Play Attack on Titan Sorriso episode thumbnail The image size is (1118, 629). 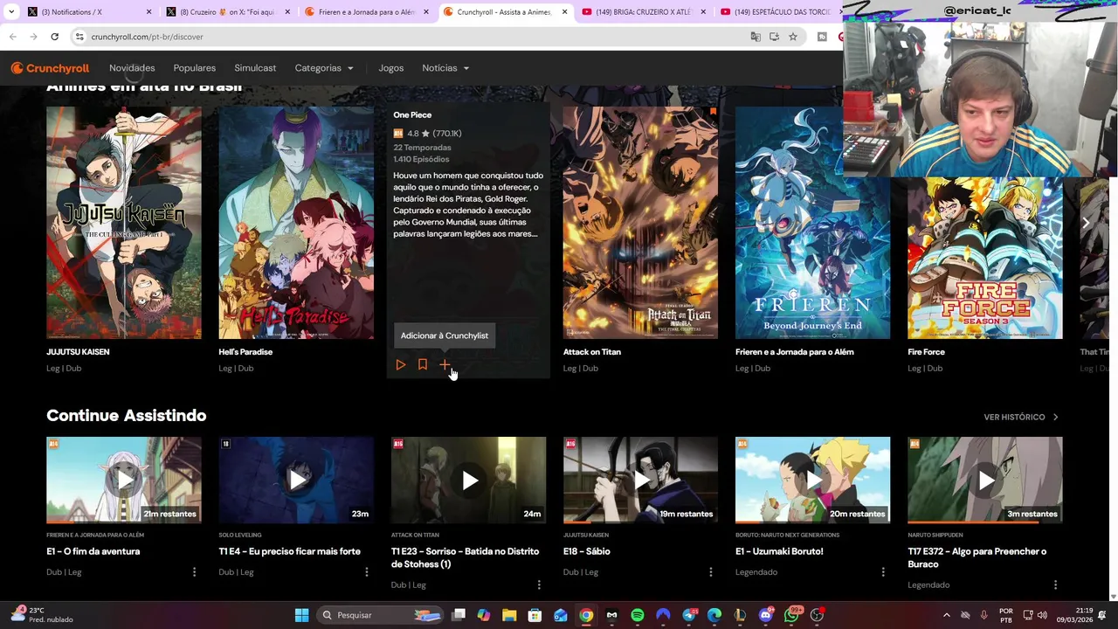click(x=468, y=480)
